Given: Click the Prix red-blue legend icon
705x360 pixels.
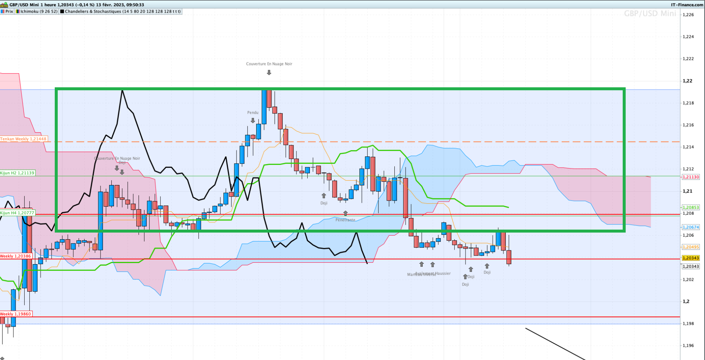Looking at the screenshot, I should point(2,12).
